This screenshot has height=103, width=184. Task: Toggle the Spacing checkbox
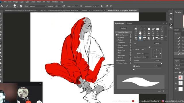(134, 66)
